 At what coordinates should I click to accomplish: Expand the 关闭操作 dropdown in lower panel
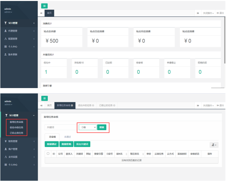(x=208, y=106)
